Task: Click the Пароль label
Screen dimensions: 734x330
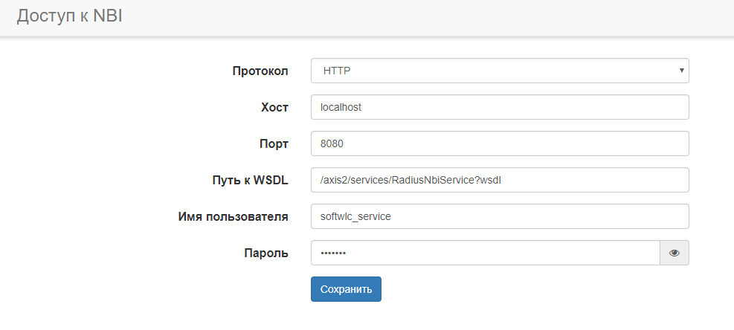Action: 266,253
